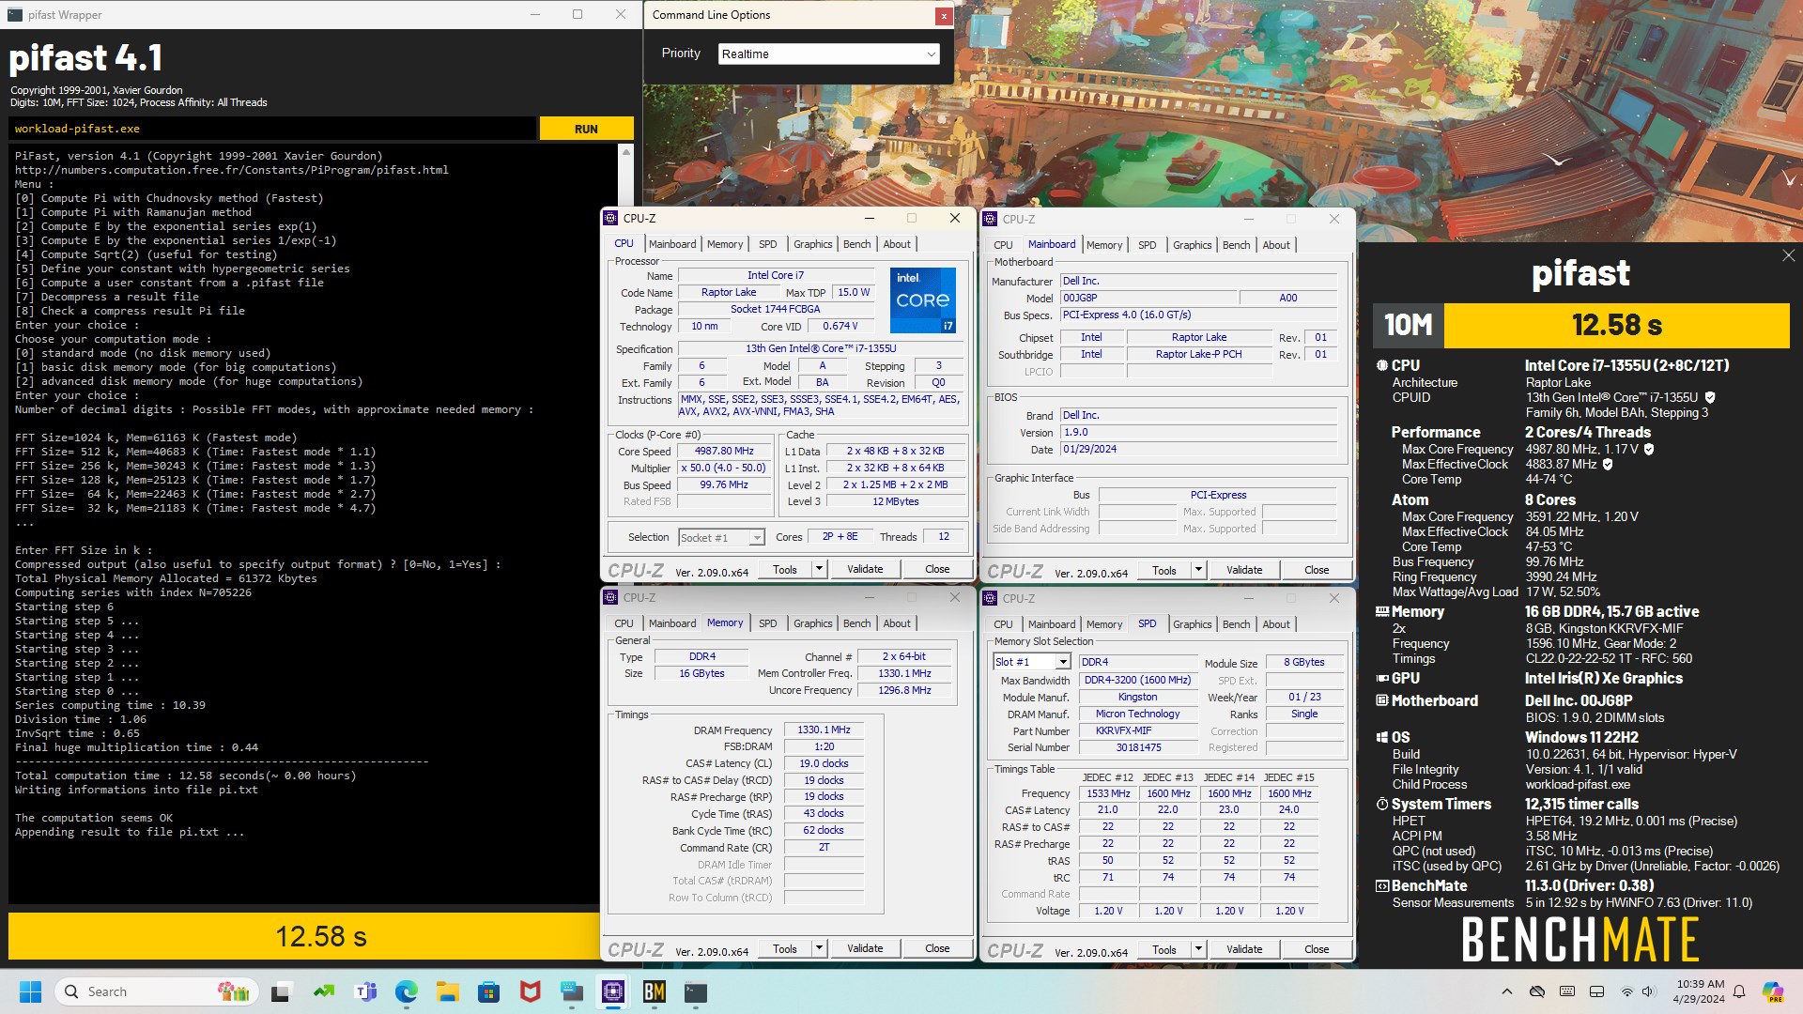Viewport: 1803px width, 1014px height.
Task: Launch the green arrow app on the taskbar
Action: (324, 991)
